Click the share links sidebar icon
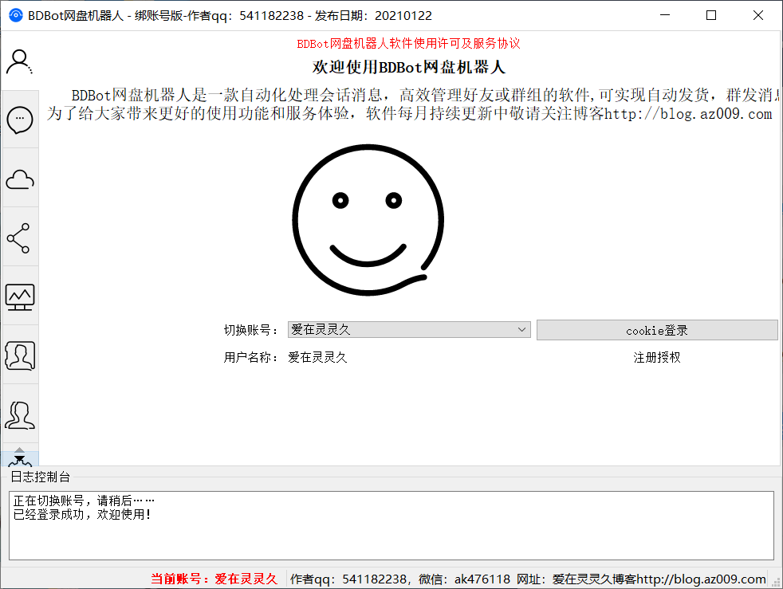The height and width of the screenshot is (589, 783). [x=19, y=237]
